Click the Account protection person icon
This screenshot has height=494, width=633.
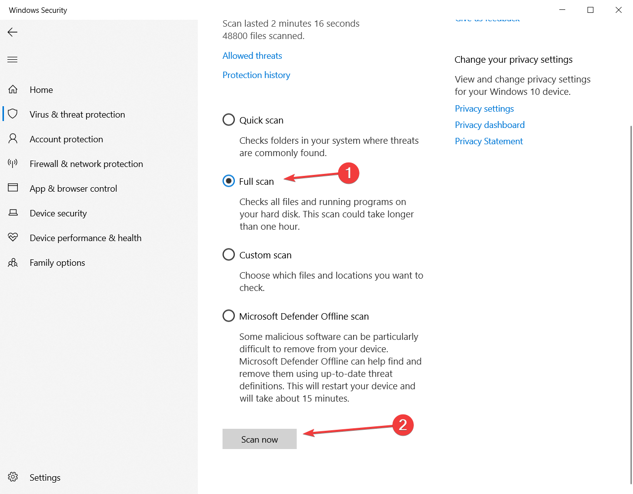point(13,139)
